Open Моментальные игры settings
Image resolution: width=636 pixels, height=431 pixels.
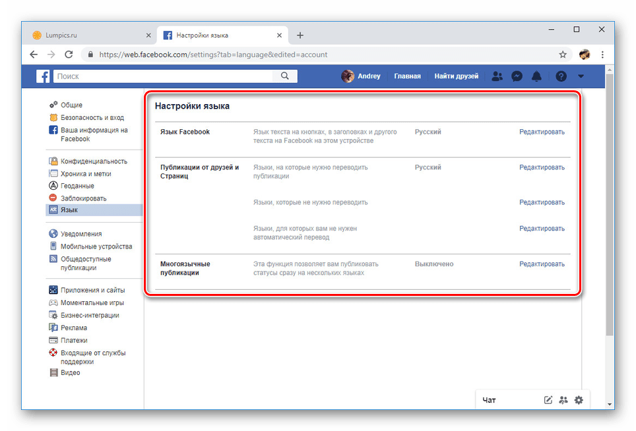pyautogui.click(x=92, y=302)
